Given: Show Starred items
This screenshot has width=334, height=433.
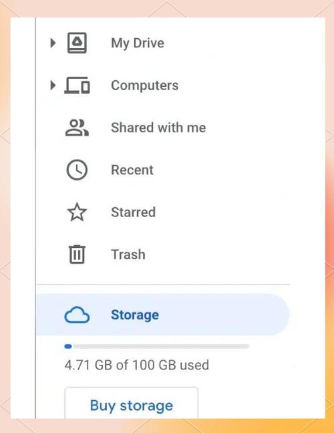Looking at the screenshot, I should pyautogui.click(x=134, y=212).
